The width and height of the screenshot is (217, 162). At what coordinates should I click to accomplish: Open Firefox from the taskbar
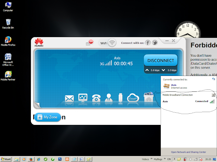(31, 159)
